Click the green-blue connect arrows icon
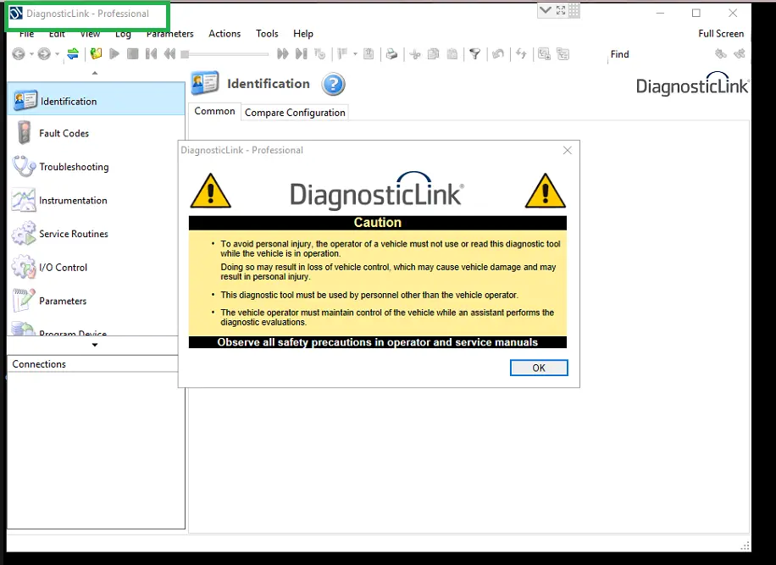The width and height of the screenshot is (776, 565). click(x=73, y=53)
